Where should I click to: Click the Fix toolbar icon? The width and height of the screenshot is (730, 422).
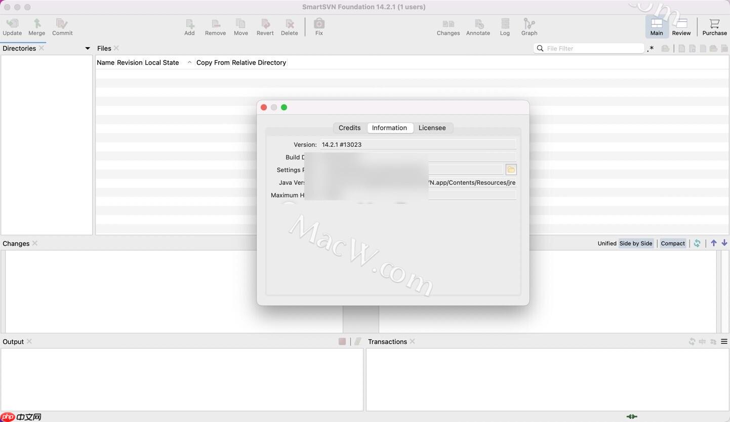click(319, 27)
